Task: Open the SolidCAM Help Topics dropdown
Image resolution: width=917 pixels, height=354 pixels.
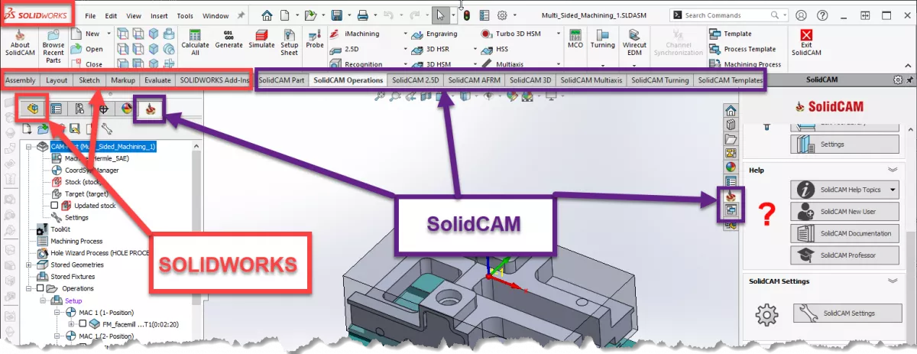Action: (893, 189)
